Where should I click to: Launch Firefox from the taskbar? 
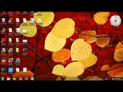(x=26, y=79)
